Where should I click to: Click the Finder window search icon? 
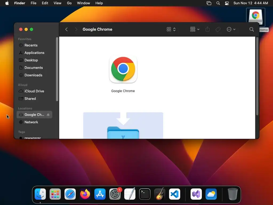251,29
